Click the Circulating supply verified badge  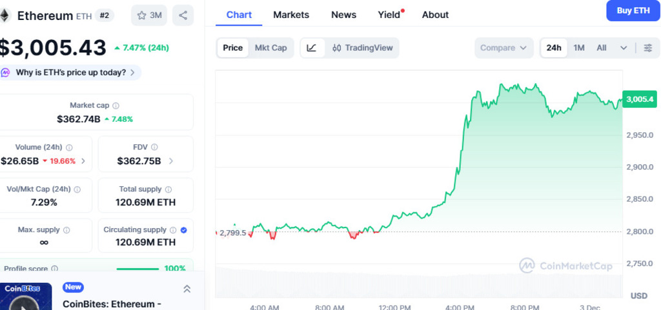[x=184, y=230]
